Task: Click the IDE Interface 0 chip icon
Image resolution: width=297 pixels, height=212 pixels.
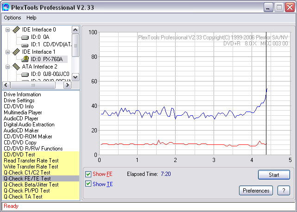Action: pos(16,30)
